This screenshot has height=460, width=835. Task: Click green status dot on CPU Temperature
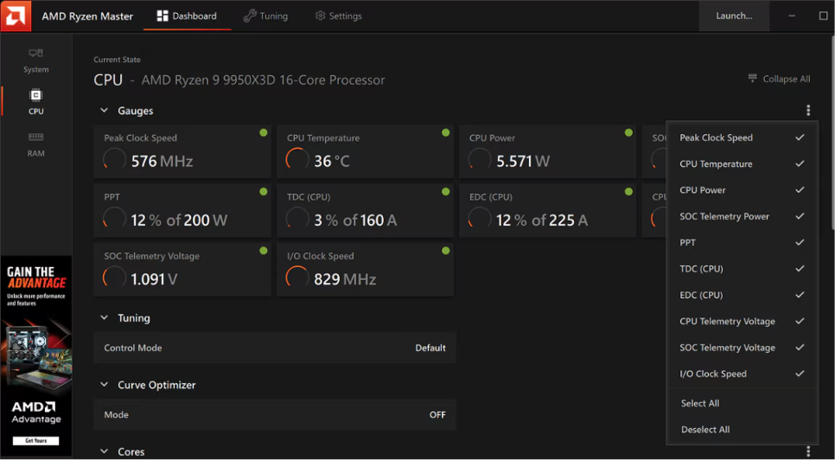[446, 132]
